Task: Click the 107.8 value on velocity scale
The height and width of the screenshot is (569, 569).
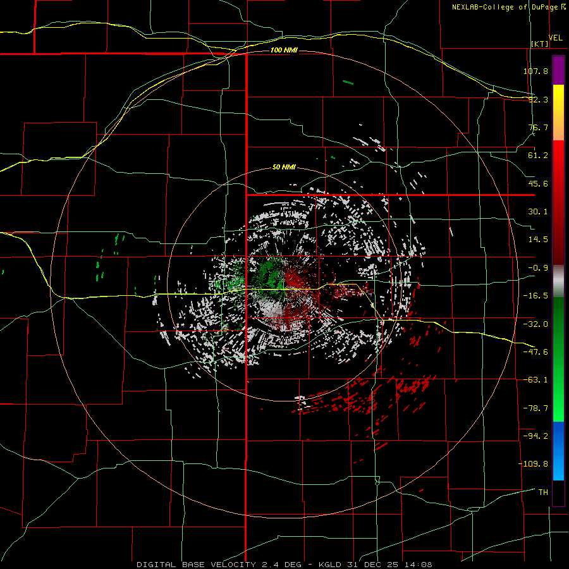Action: tap(535, 71)
